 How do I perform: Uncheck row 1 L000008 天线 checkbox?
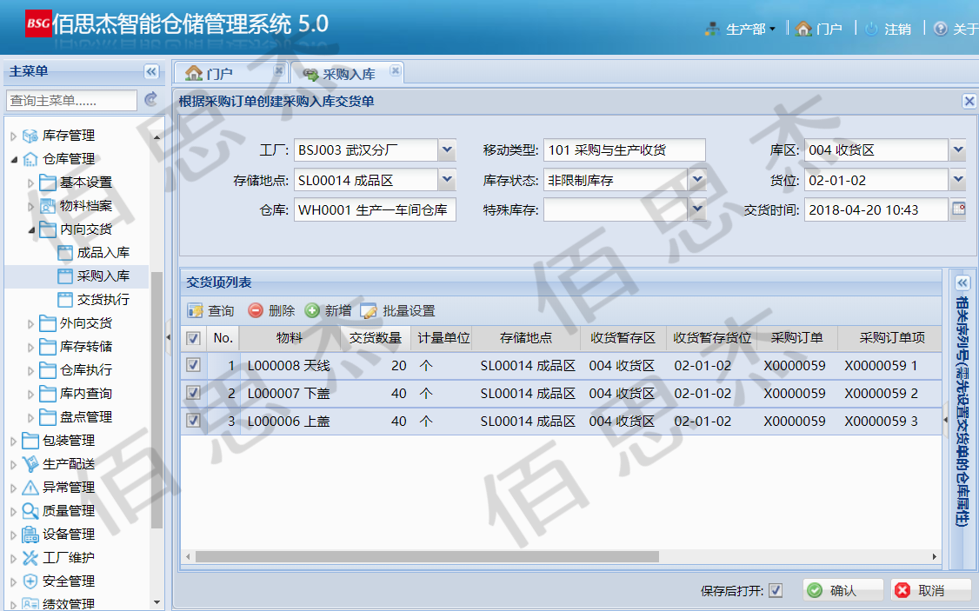[x=193, y=365]
